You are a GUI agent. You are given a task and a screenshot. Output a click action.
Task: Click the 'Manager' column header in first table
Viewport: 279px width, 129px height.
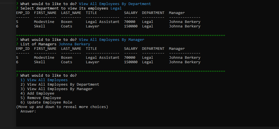[x=177, y=13]
